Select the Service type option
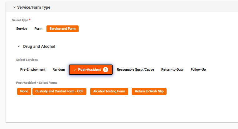Screen dimensions: 238x129 (x=22, y=29)
